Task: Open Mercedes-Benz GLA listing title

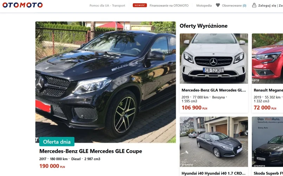Action: (x=214, y=90)
